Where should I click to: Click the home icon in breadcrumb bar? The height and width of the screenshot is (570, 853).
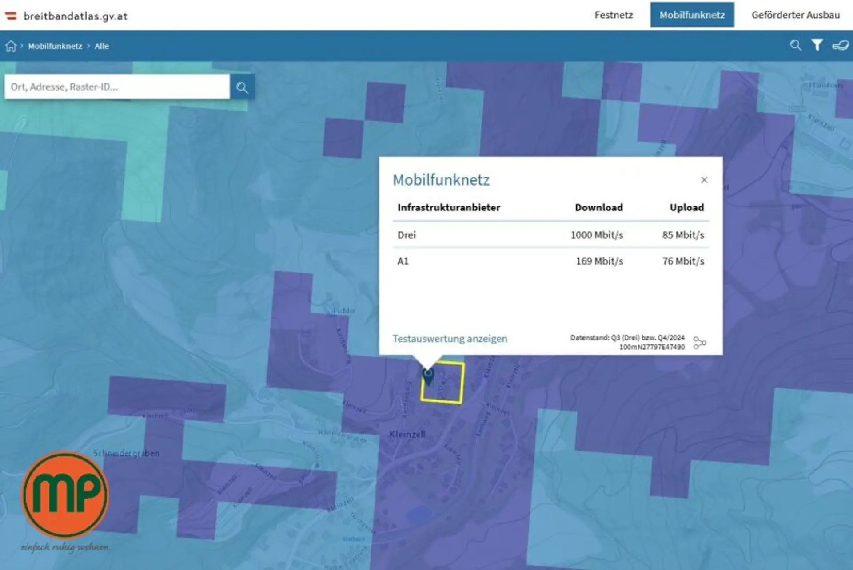point(11,46)
